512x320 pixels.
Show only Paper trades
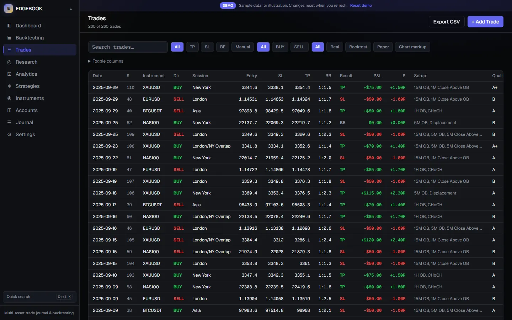(383, 47)
